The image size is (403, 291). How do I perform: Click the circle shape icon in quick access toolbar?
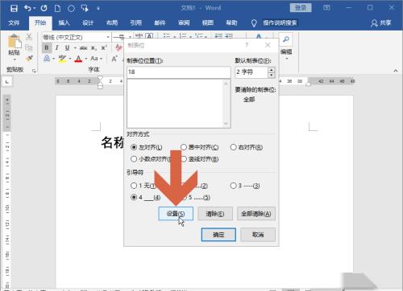tap(71, 8)
